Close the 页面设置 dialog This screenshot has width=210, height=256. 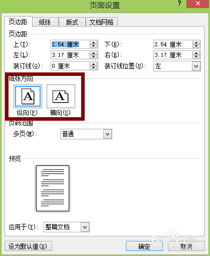(198, 4)
